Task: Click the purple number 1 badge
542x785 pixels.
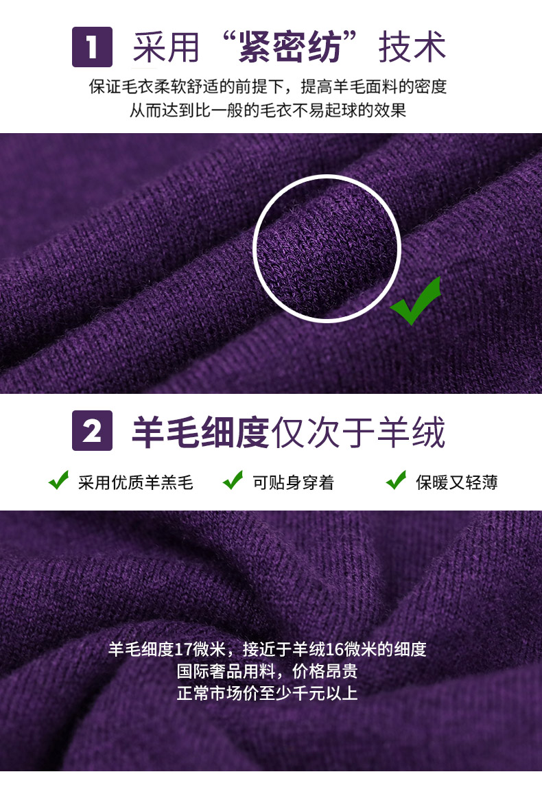Action: point(92,47)
